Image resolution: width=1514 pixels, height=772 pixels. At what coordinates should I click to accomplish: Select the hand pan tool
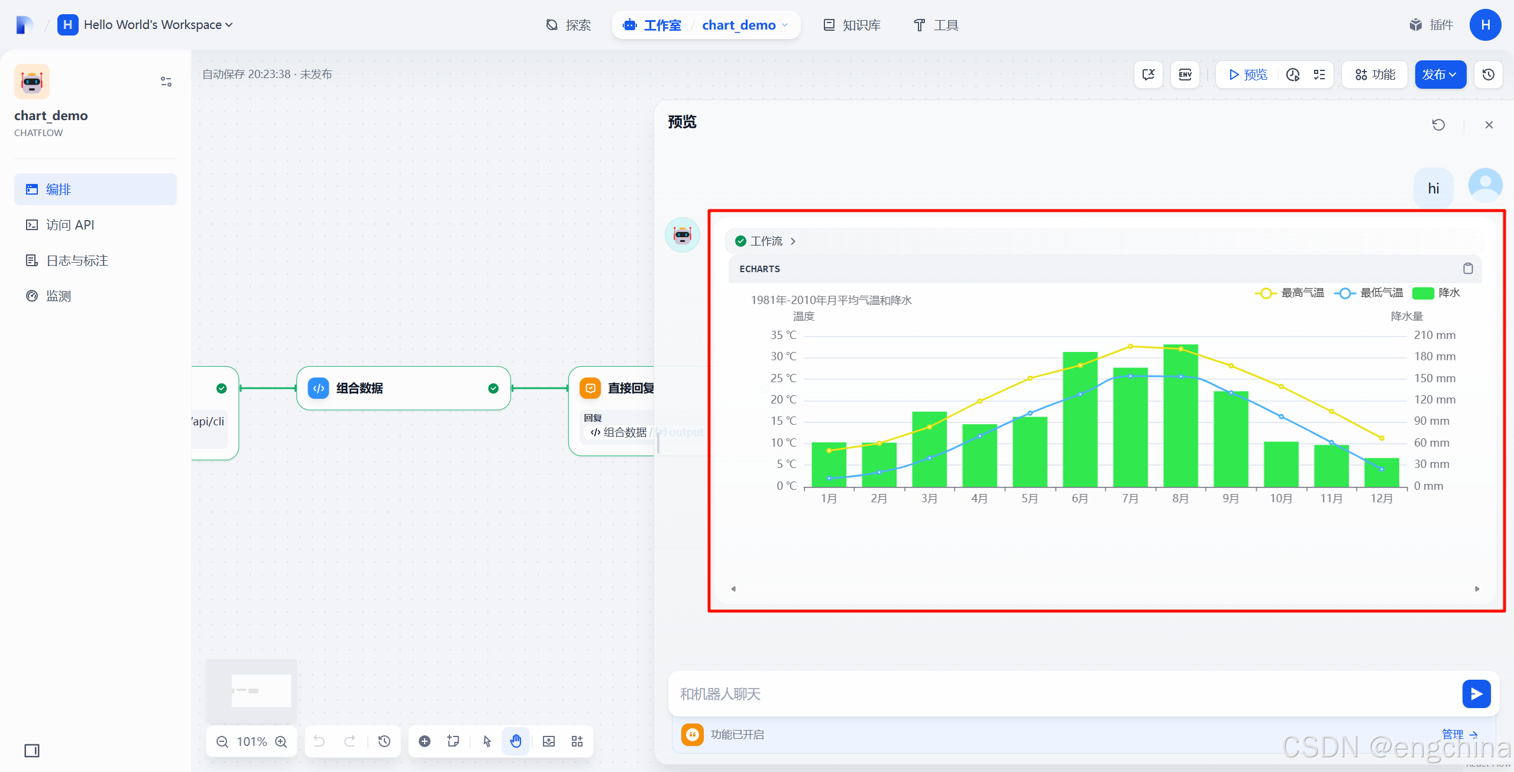click(516, 741)
